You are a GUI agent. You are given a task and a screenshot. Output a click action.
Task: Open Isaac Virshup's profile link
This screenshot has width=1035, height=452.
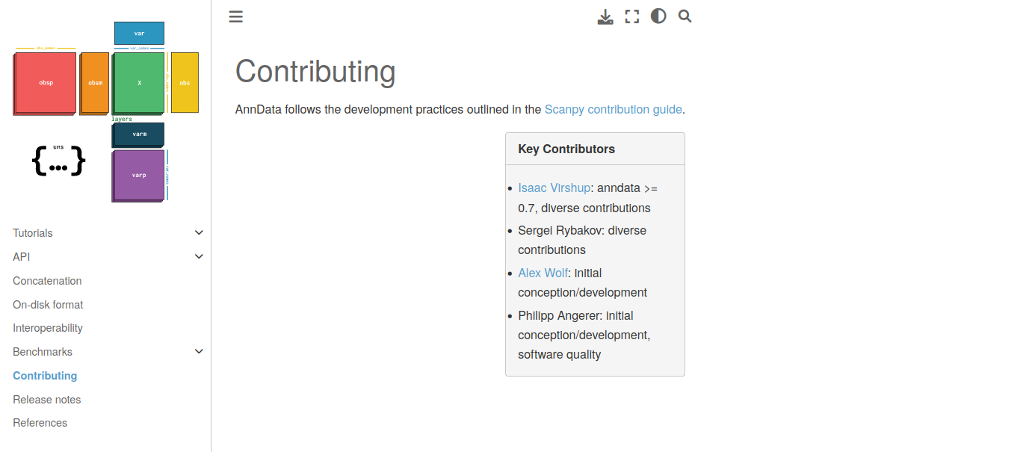[x=554, y=188]
